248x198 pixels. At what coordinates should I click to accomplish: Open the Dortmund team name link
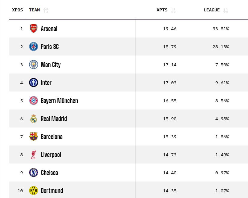point(52,190)
